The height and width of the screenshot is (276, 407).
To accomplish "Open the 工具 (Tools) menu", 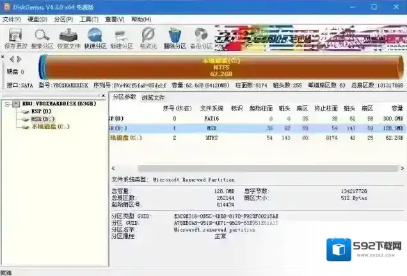I will (x=89, y=19).
